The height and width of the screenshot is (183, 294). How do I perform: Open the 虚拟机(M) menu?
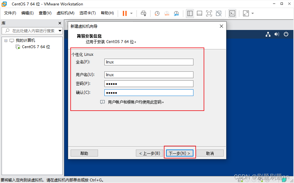66,13
